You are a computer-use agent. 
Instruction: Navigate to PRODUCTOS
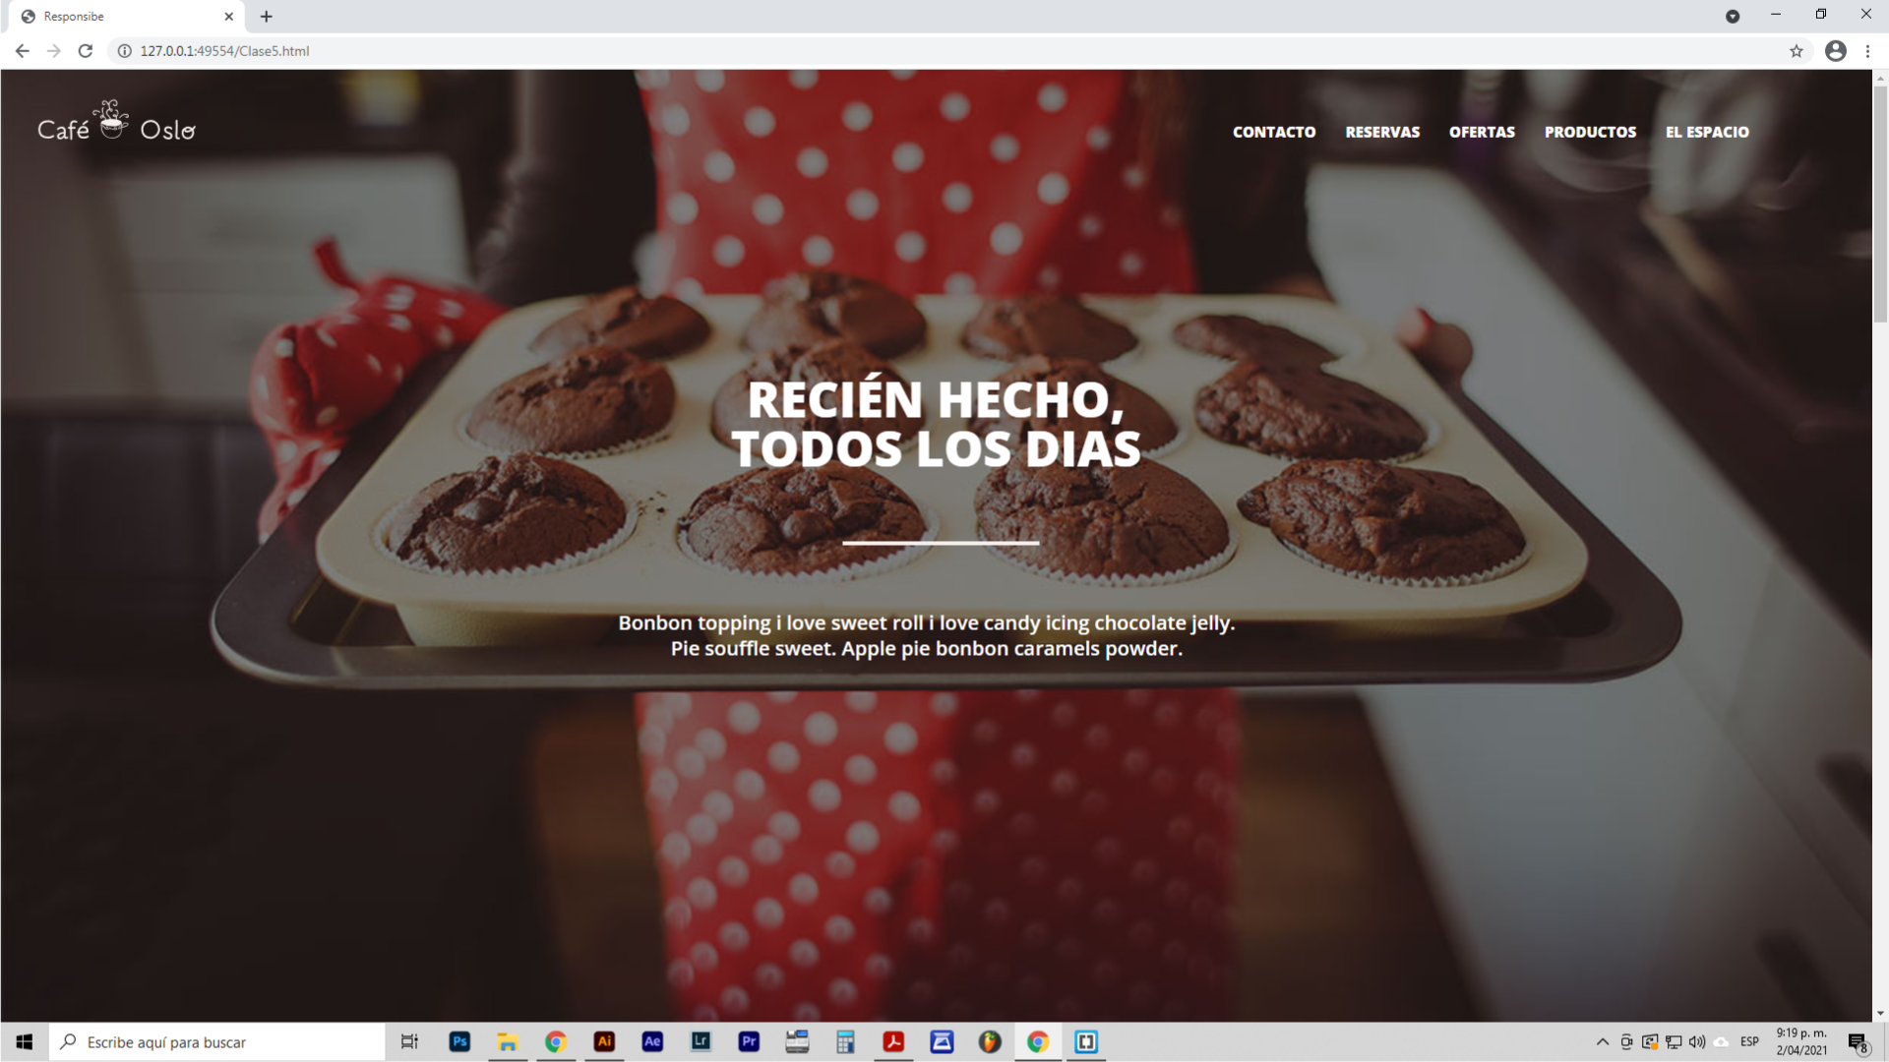point(1590,132)
